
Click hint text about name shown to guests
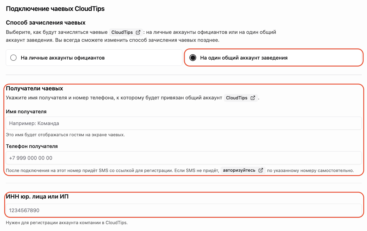pyautogui.click(x=65, y=135)
